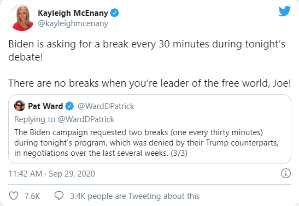Visit the @WardDPatrick handle beside Pat Ward
This screenshot has height=206, width=299.
point(106,106)
